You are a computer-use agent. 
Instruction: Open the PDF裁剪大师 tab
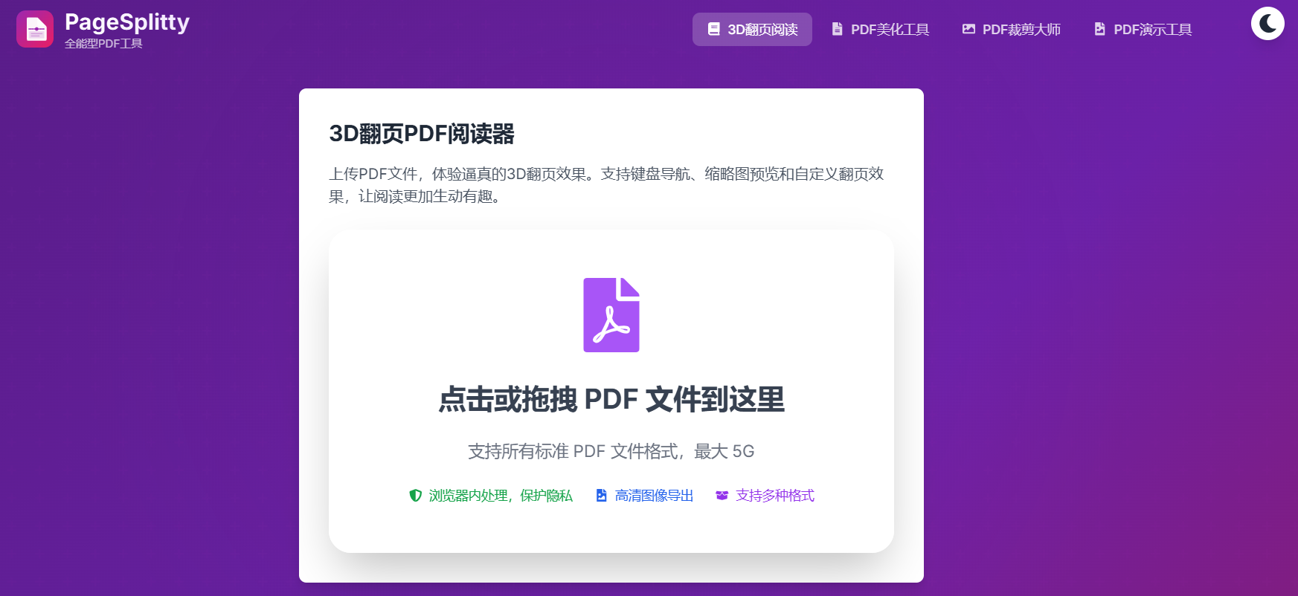click(1012, 29)
